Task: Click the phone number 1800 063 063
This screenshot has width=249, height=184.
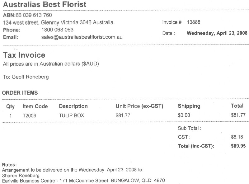Action: (x=57, y=30)
